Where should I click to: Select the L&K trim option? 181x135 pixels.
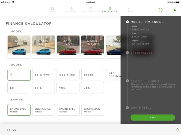pos(93,88)
